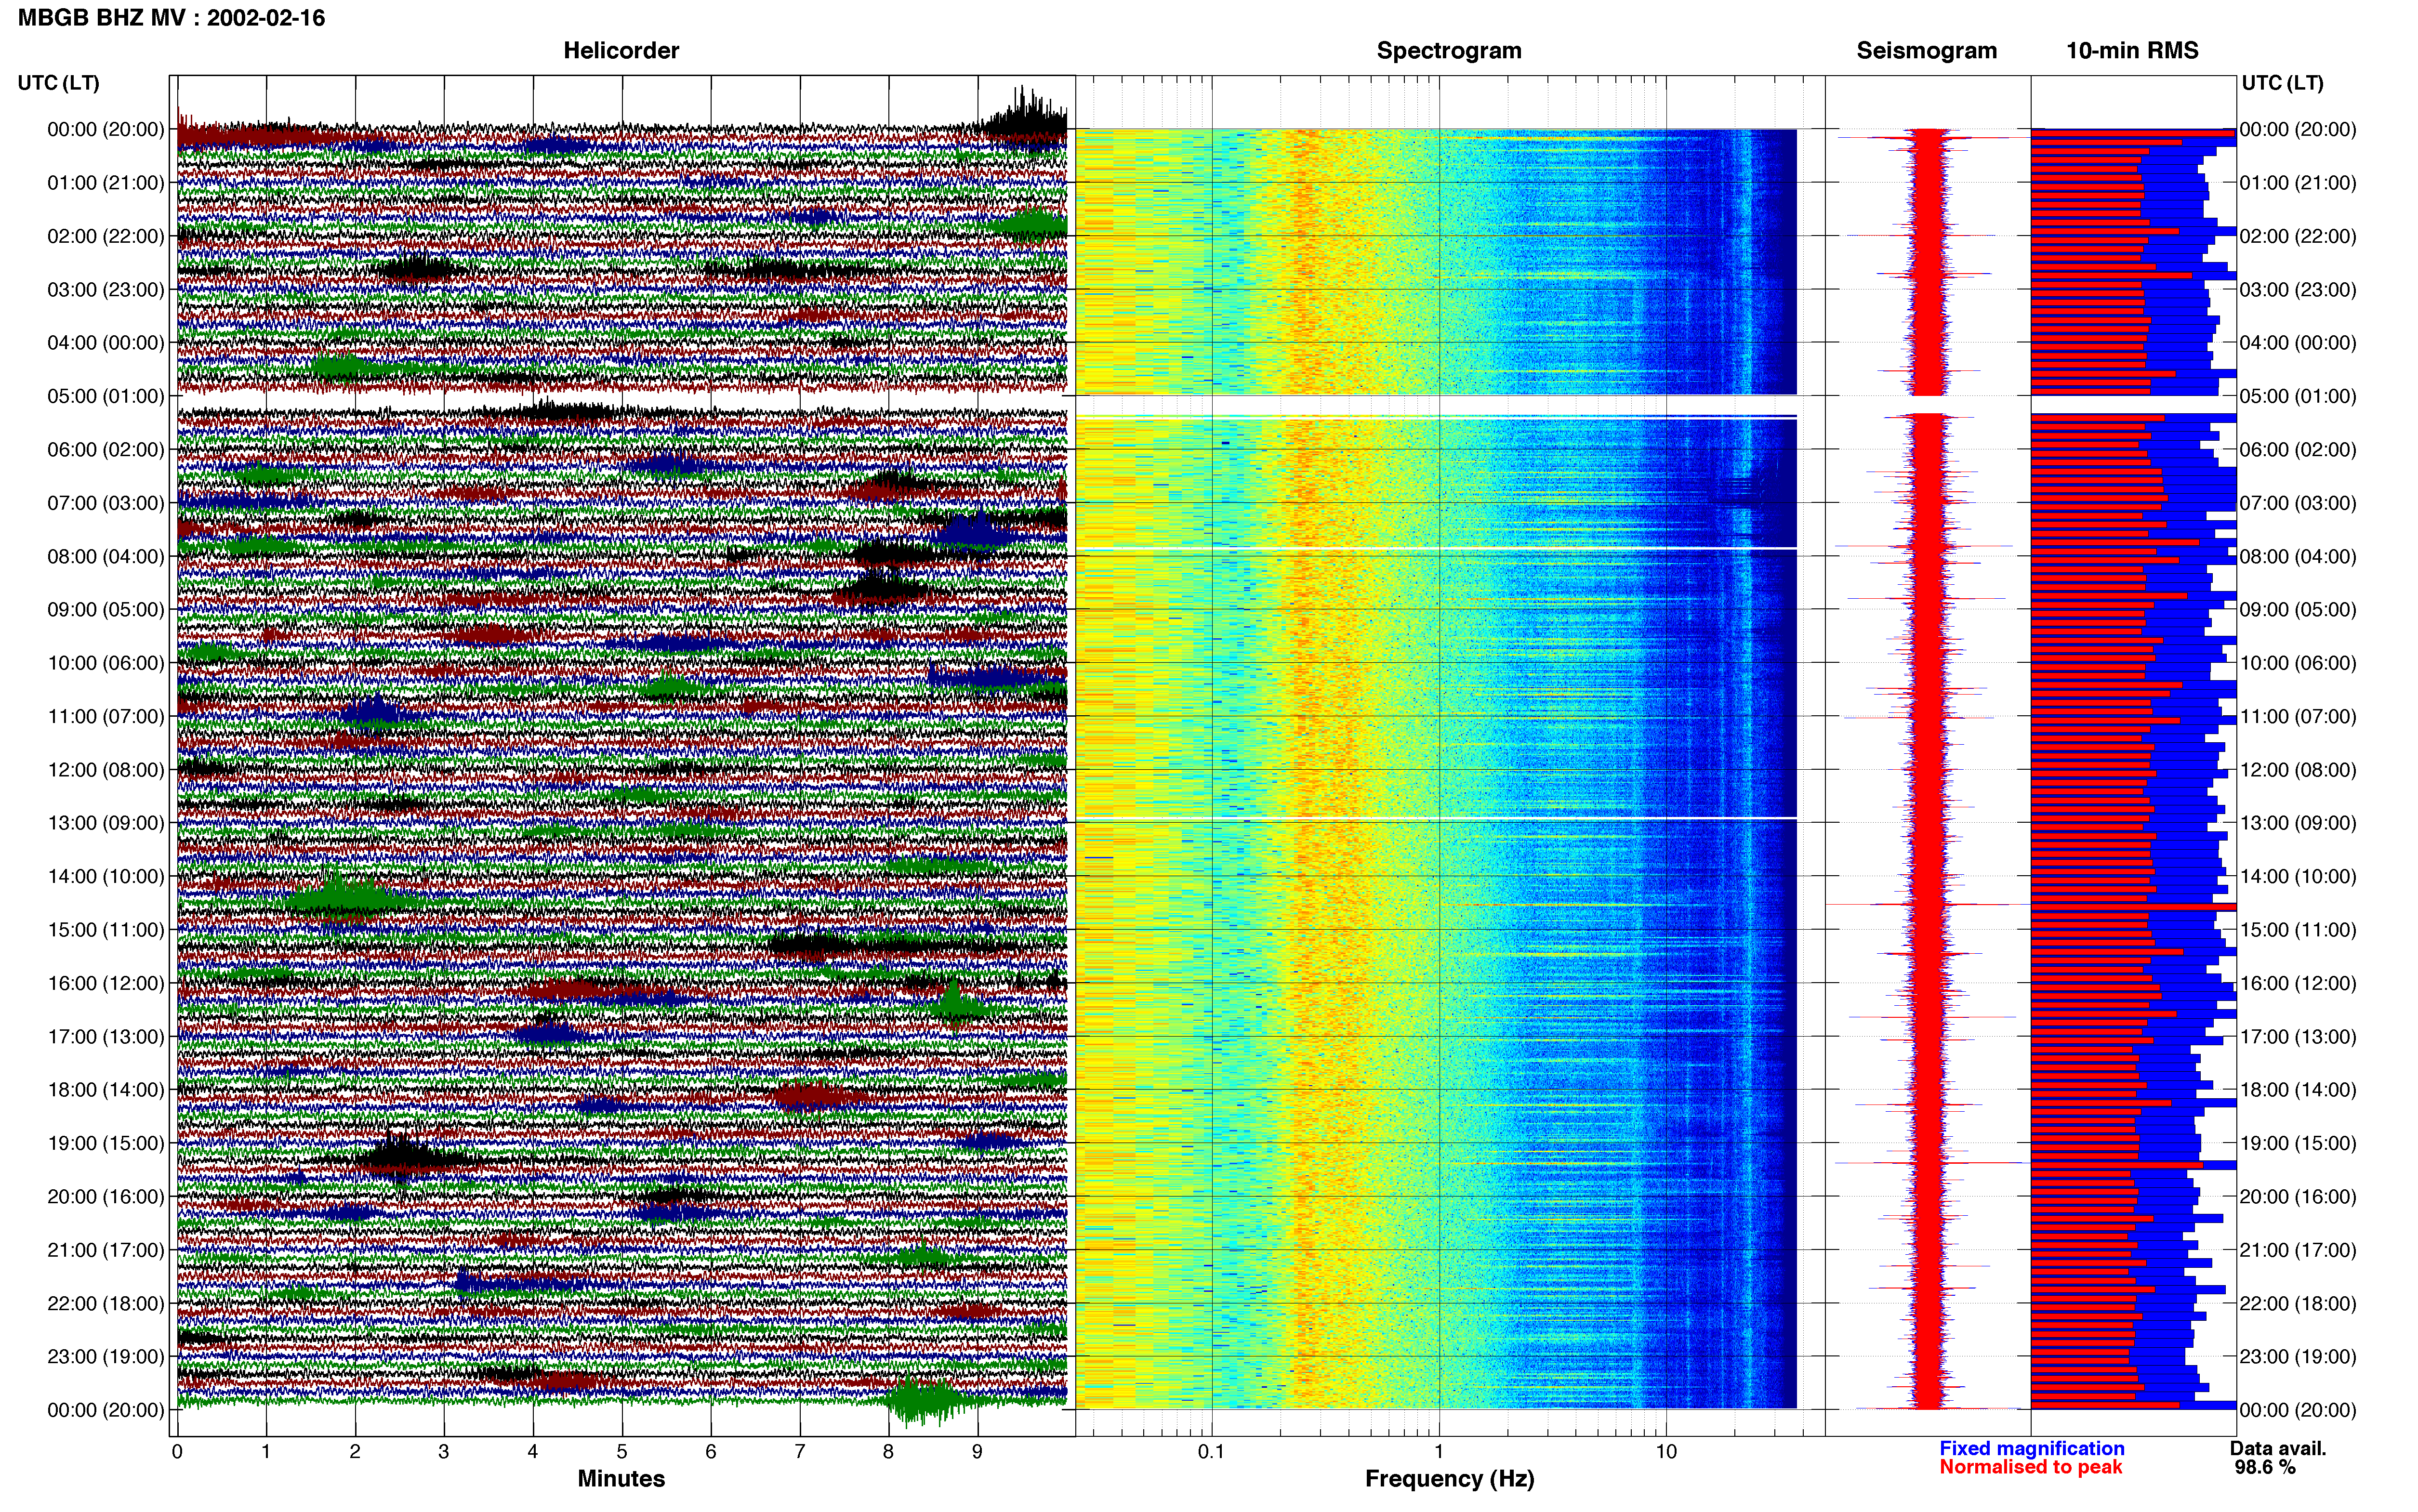2418x1512 pixels.
Task: Click the 10 frequency tick label
Action: pos(1665,1451)
